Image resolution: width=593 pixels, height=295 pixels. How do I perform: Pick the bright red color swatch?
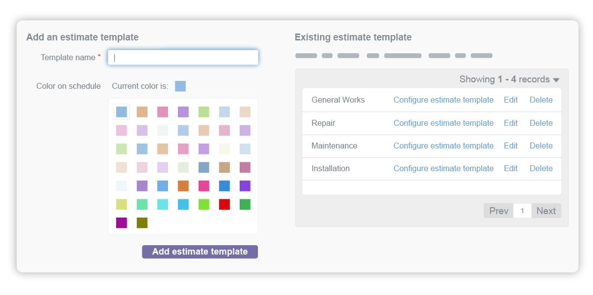click(224, 204)
